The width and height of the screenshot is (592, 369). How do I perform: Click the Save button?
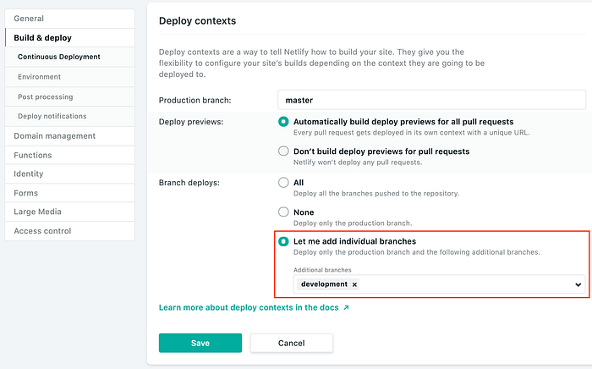200,343
